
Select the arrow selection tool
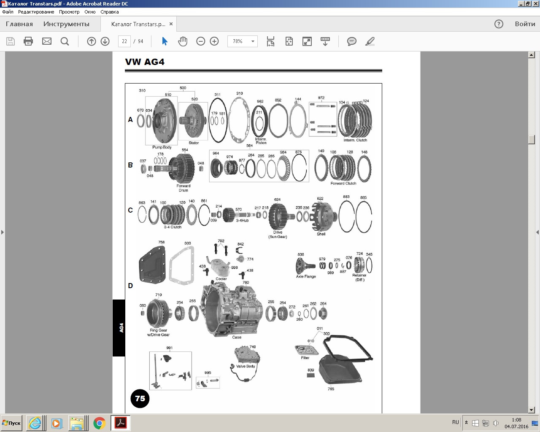point(165,41)
